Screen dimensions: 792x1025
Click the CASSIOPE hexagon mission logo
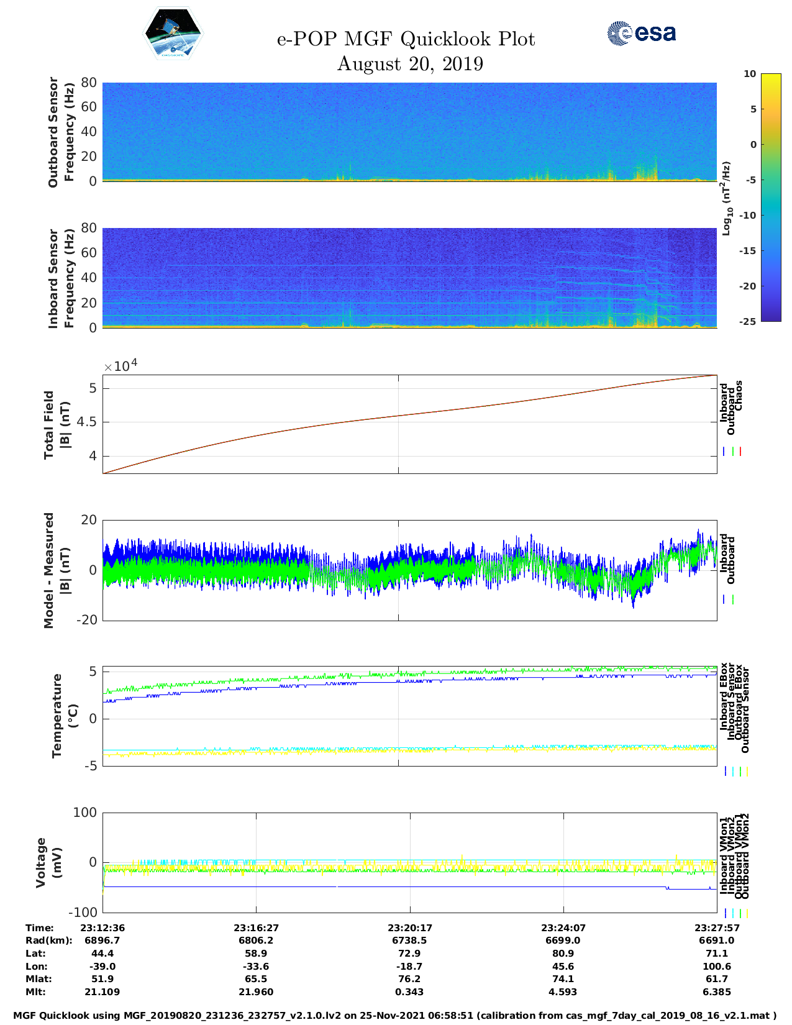173,34
